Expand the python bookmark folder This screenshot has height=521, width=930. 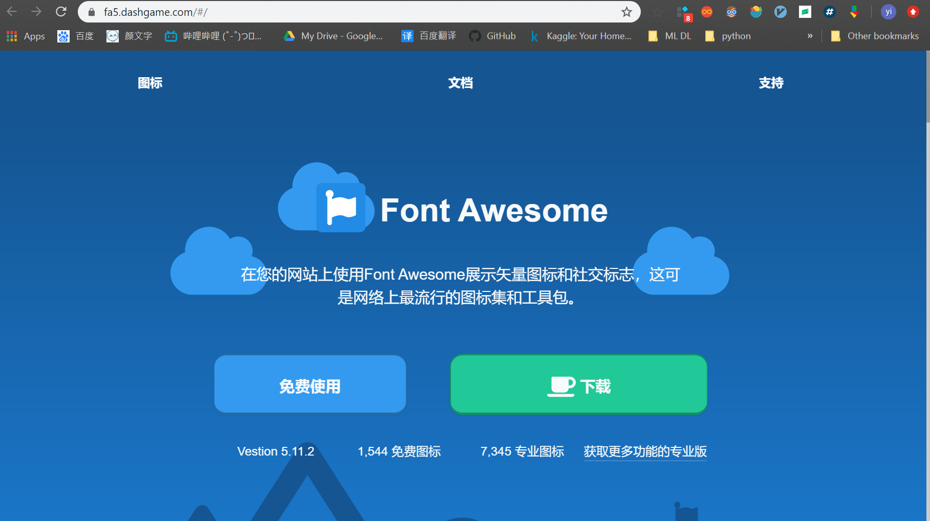728,36
